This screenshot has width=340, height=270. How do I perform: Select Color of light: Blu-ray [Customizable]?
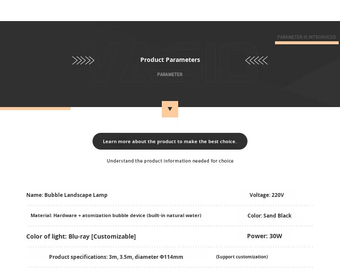tap(81, 236)
